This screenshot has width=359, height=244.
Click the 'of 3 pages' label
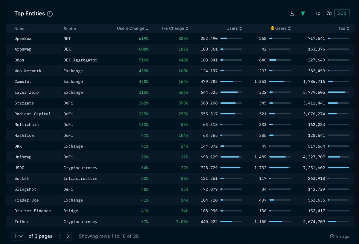point(41,236)
